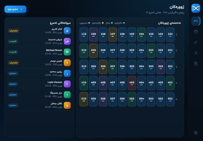
Task: Select cleaning room 308 tile
Action: pos(103,67)
